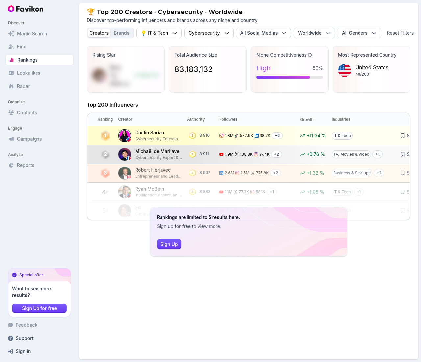Click Reset Filters

(x=400, y=33)
